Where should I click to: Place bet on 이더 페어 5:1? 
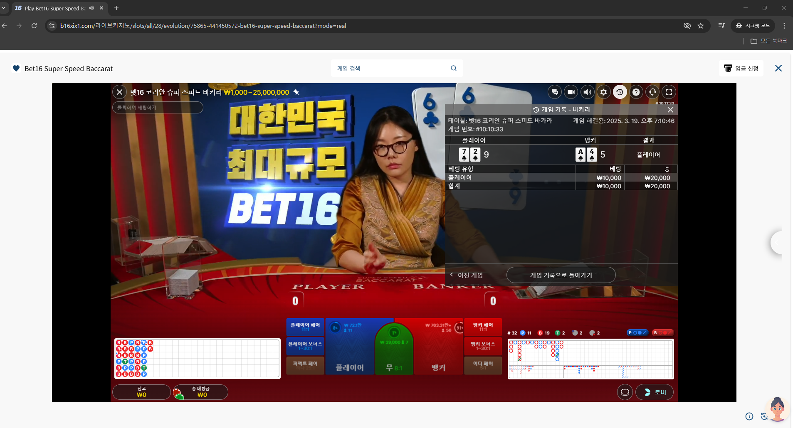point(483,366)
